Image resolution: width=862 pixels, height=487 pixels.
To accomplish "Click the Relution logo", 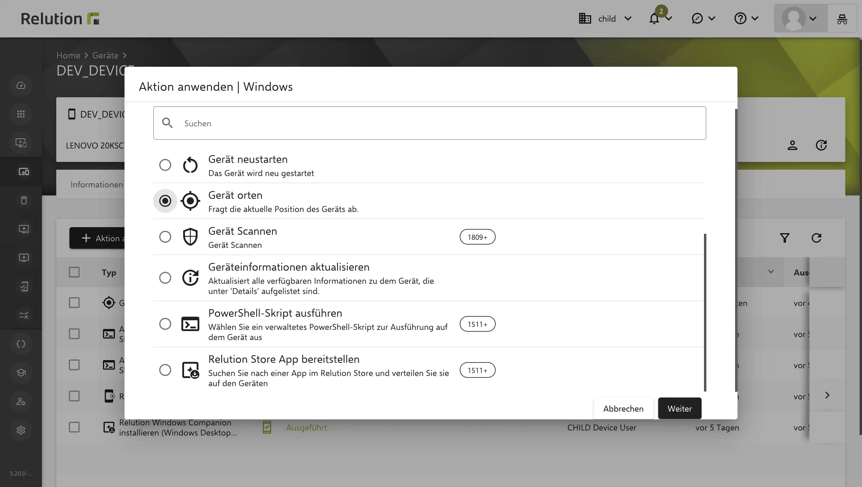I will point(60,19).
